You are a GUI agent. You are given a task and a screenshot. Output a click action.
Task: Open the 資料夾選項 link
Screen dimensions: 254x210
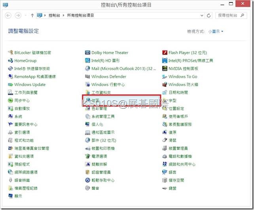[24, 156]
